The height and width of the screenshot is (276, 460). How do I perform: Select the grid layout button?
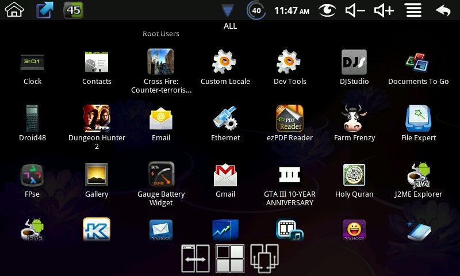pos(230,259)
